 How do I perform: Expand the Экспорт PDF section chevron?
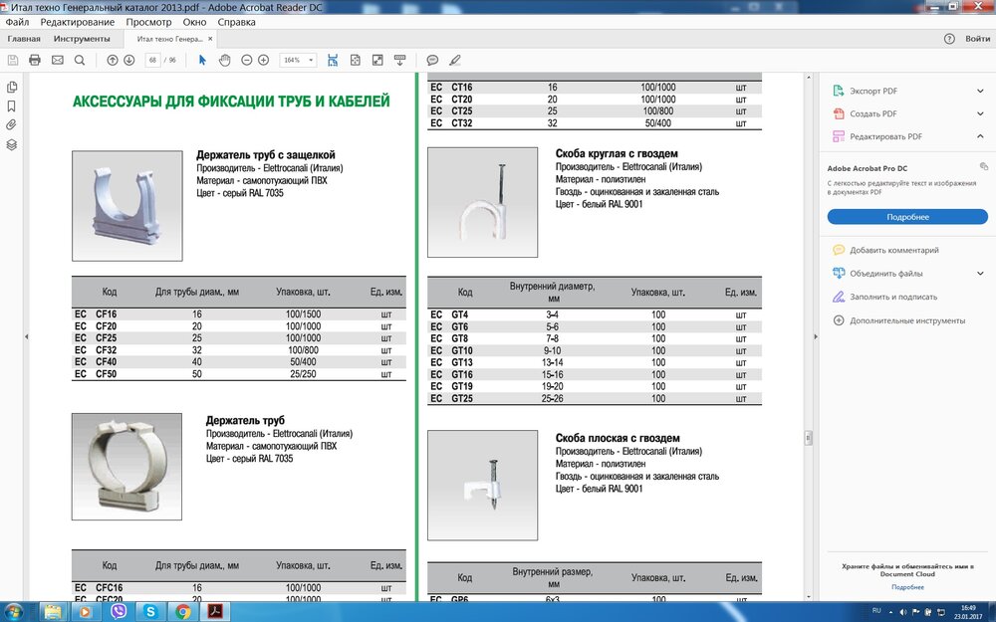pyautogui.click(x=980, y=91)
